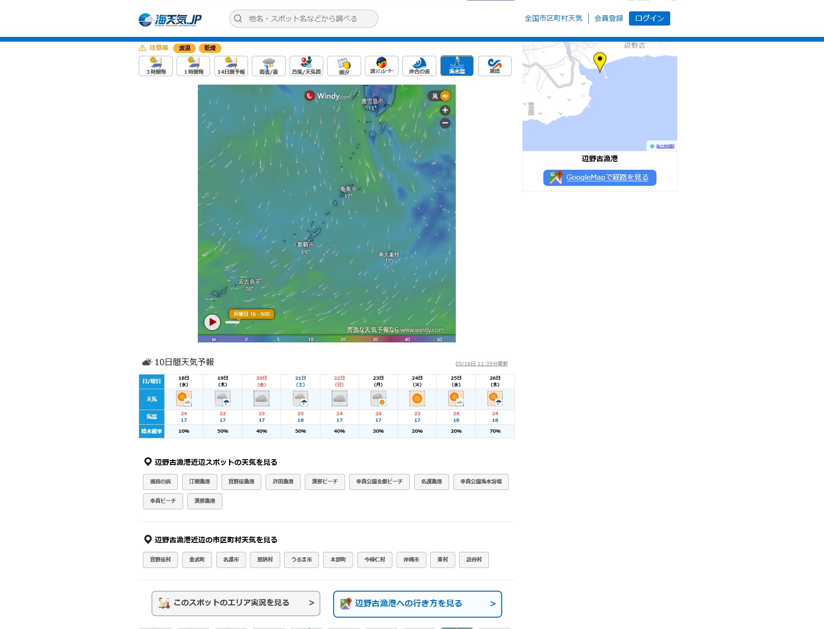This screenshot has width=824, height=629.
Task: Toggle the 風 wind layer selector
Action: point(440,96)
